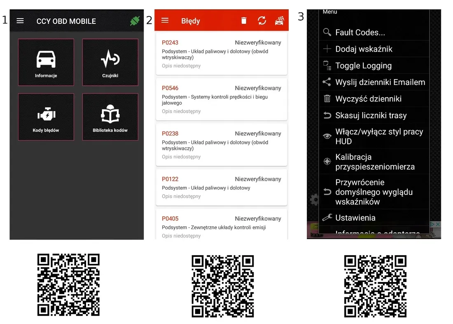Open Kody błędów engine codes
453x324 pixels.
(46, 116)
